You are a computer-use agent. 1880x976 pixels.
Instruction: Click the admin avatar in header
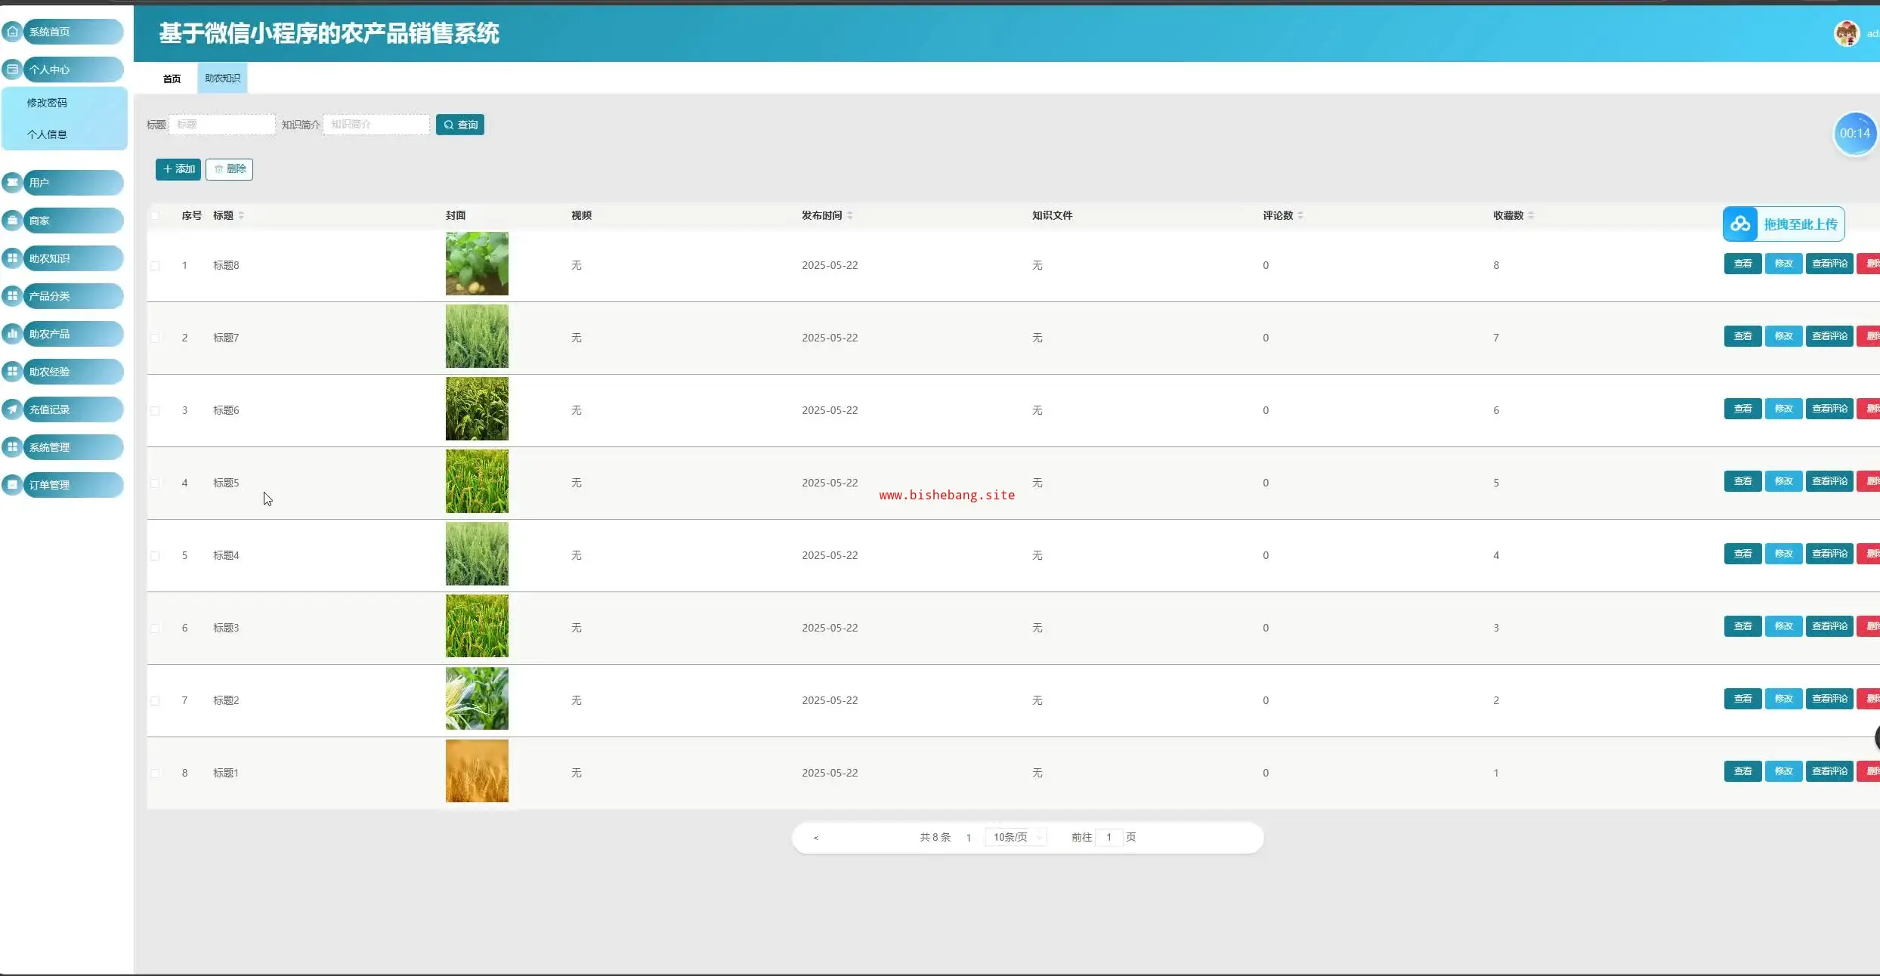click(x=1846, y=33)
